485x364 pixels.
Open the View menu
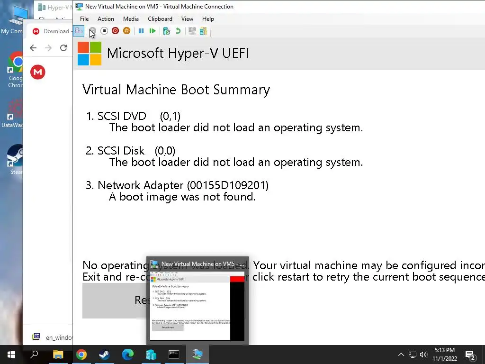[187, 19]
